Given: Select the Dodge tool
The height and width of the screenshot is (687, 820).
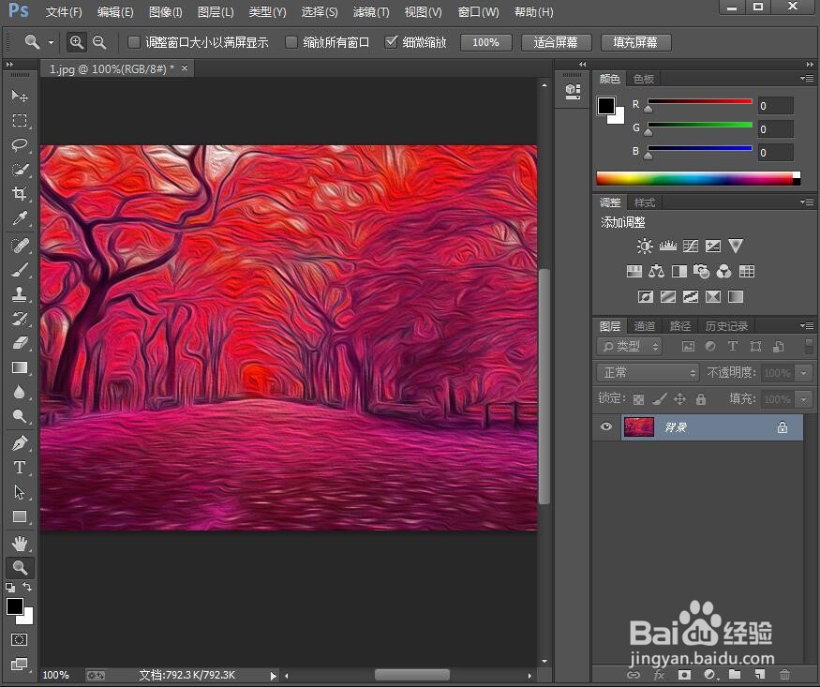Looking at the screenshot, I should click(20, 417).
